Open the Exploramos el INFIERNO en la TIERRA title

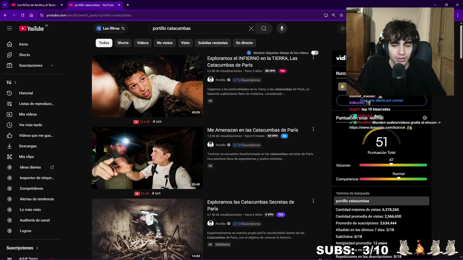pos(252,61)
